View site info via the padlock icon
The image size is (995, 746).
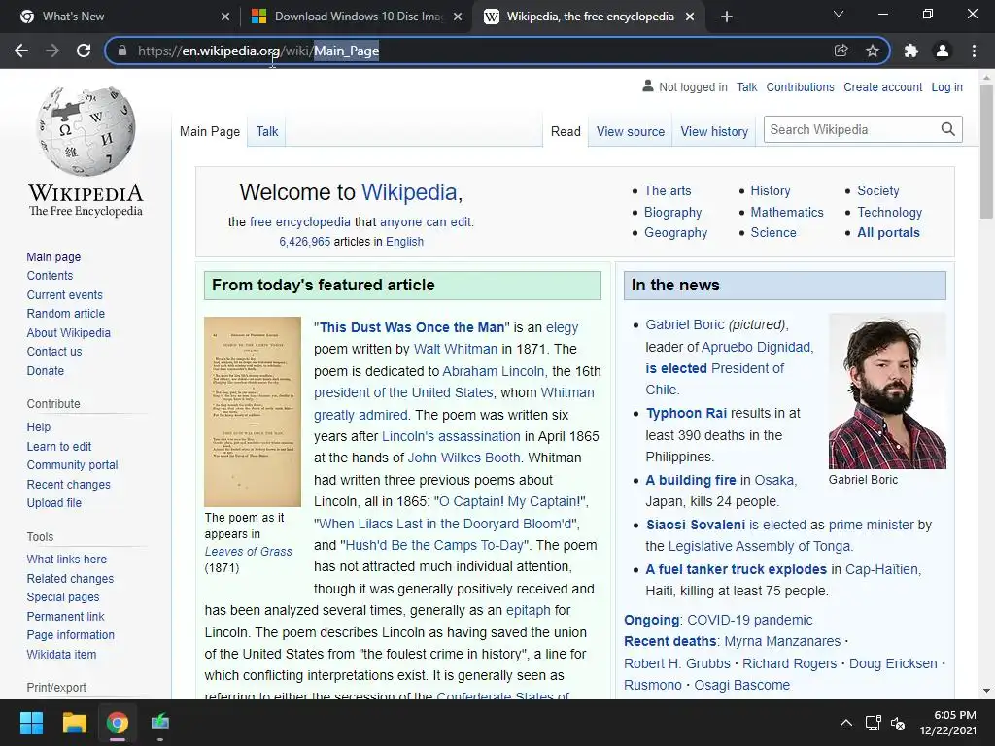click(x=122, y=51)
